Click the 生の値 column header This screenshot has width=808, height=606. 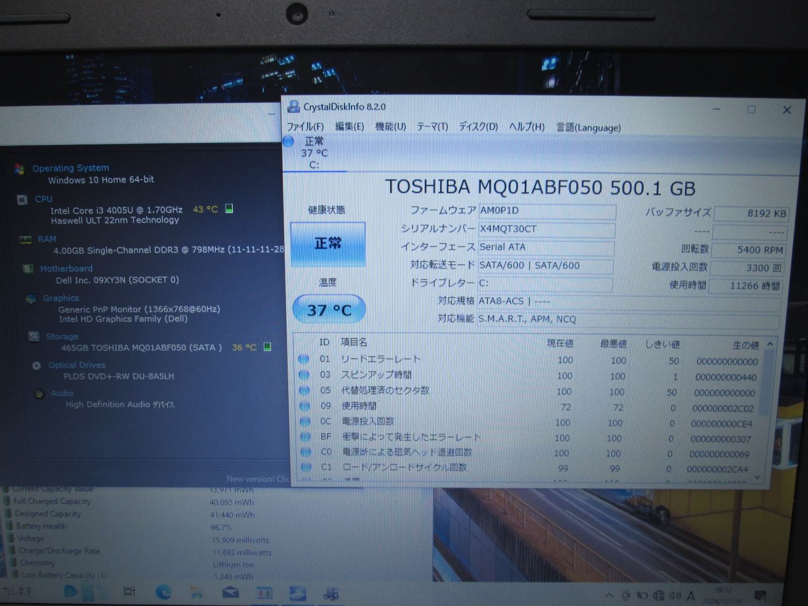pos(746,345)
